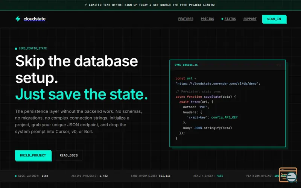The height and width of the screenshot is (188, 301).
Task: Click the '// Persistent state sync' comment
Action: (198, 91)
